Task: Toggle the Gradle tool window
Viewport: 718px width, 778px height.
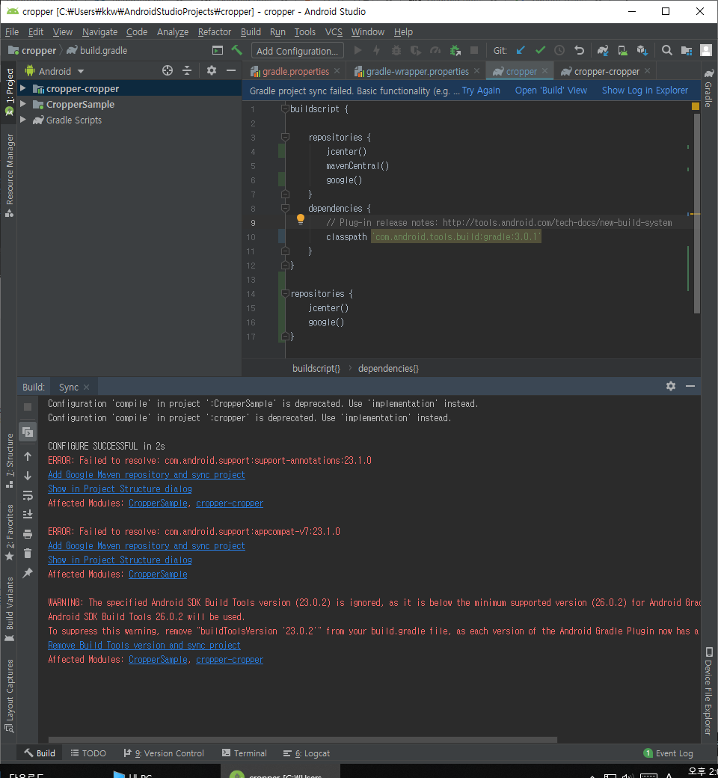Action: [x=708, y=88]
